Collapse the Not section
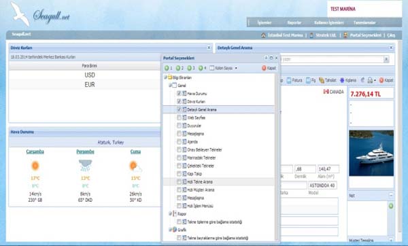Viewport: 408px width, 246px height. click(x=391, y=195)
